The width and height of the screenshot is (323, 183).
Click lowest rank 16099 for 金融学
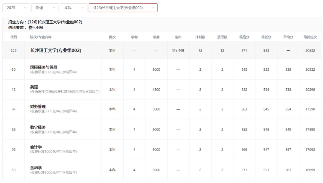pyautogui.click(x=310, y=170)
